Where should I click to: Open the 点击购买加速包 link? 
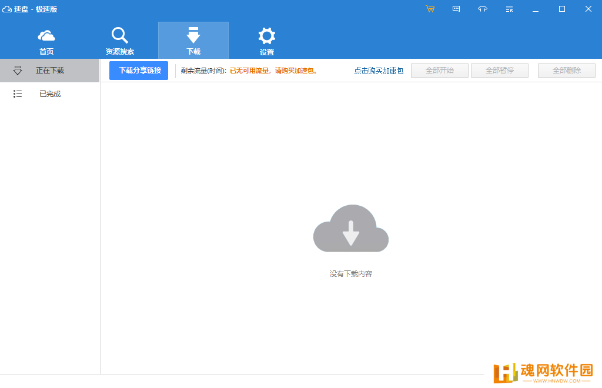click(379, 71)
